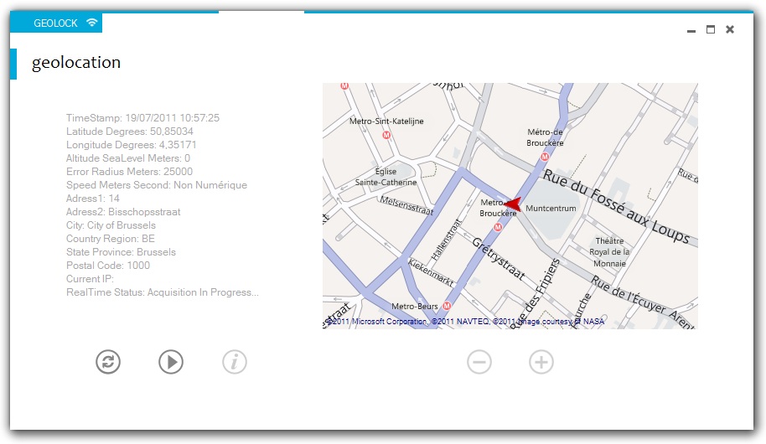Screen dimensions: 766x444
Task: Click the Rue des Fripiers street label
Action: [534, 293]
